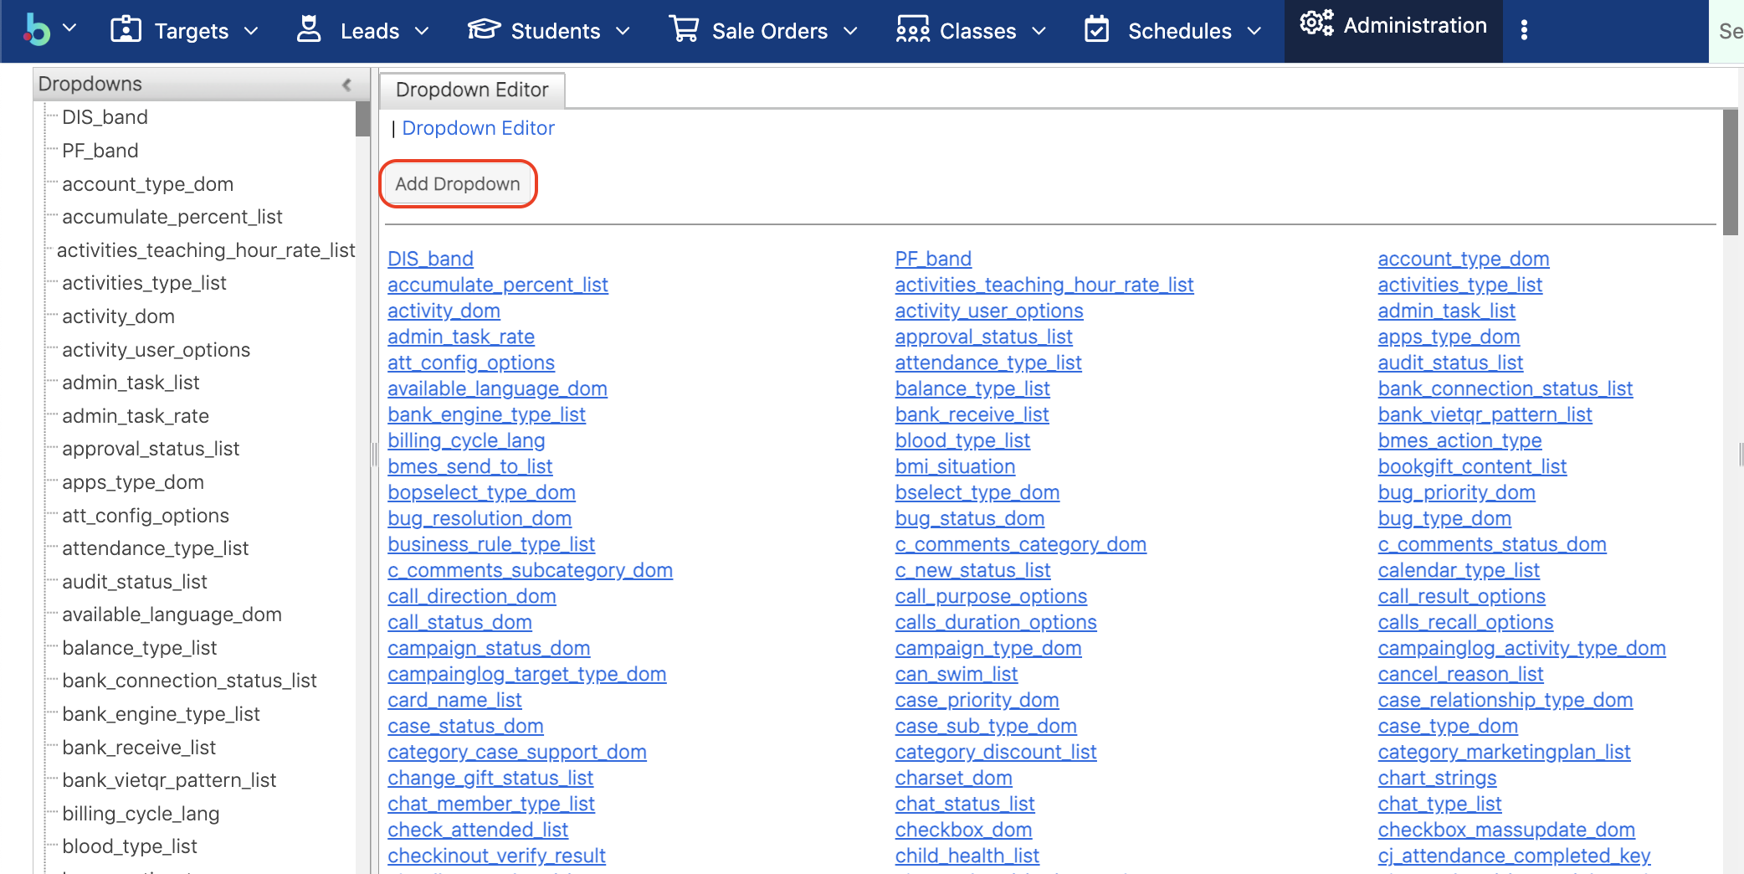
Task: Open the Dropdown Editor breadcrumb link
Action: click(x=478, y=128)
